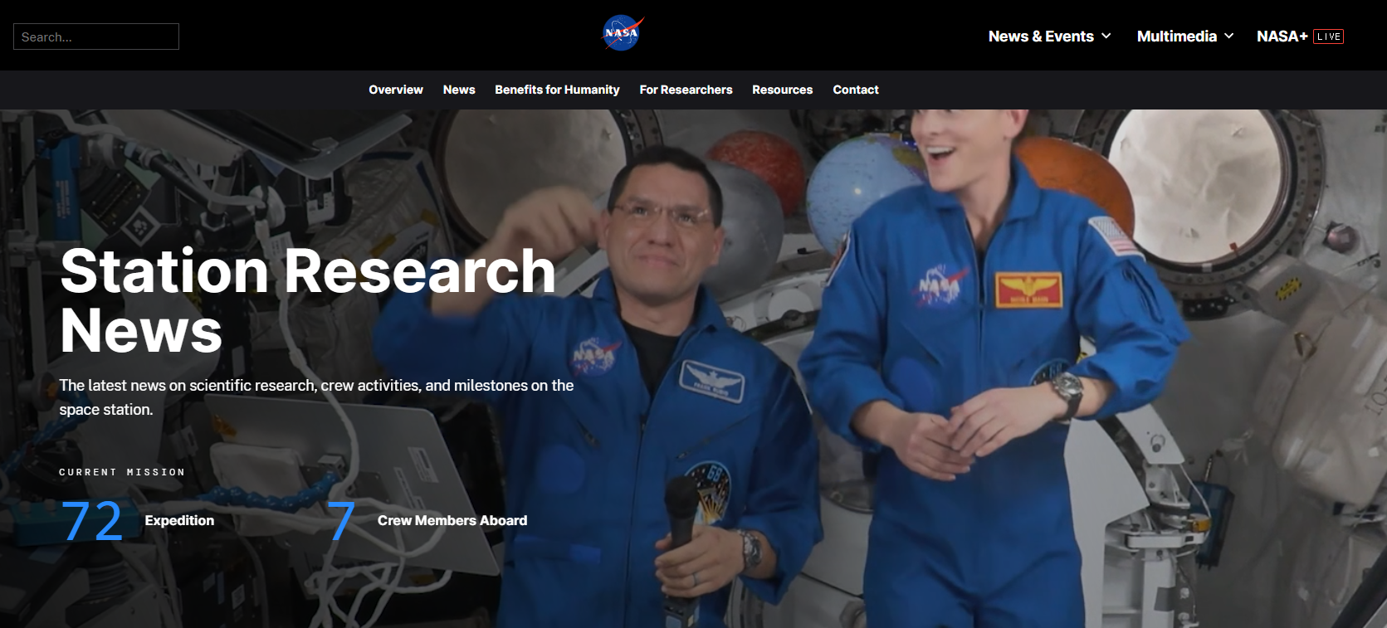Click the NASA meatball logo

click(x=623, y=34)
